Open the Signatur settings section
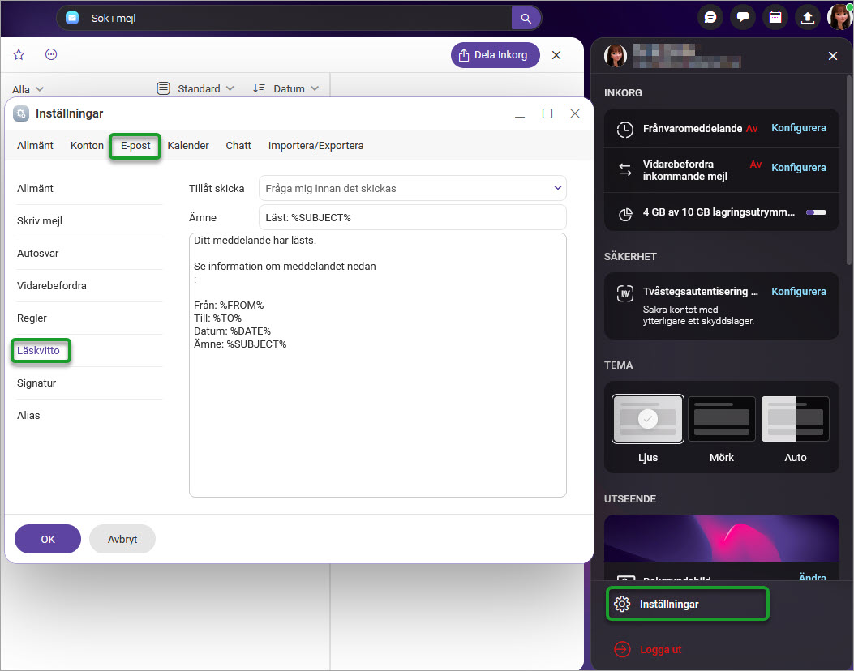Viewport: 854px width, 671px height. (36, 383)
